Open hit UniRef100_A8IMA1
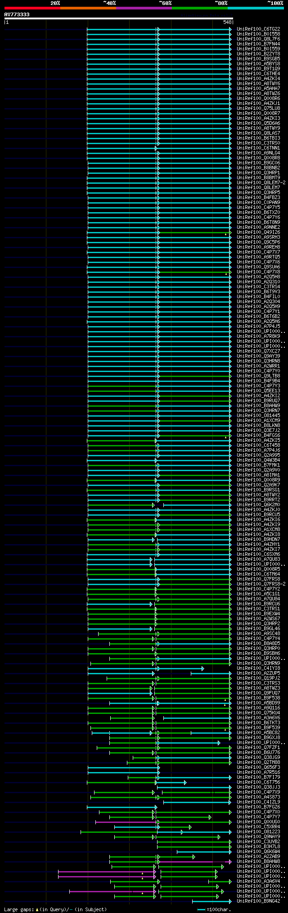Screen dimensions: 288x913 tap(258, 475)
